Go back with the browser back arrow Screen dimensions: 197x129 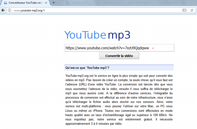pyautogui.click(x=3, y=10)
